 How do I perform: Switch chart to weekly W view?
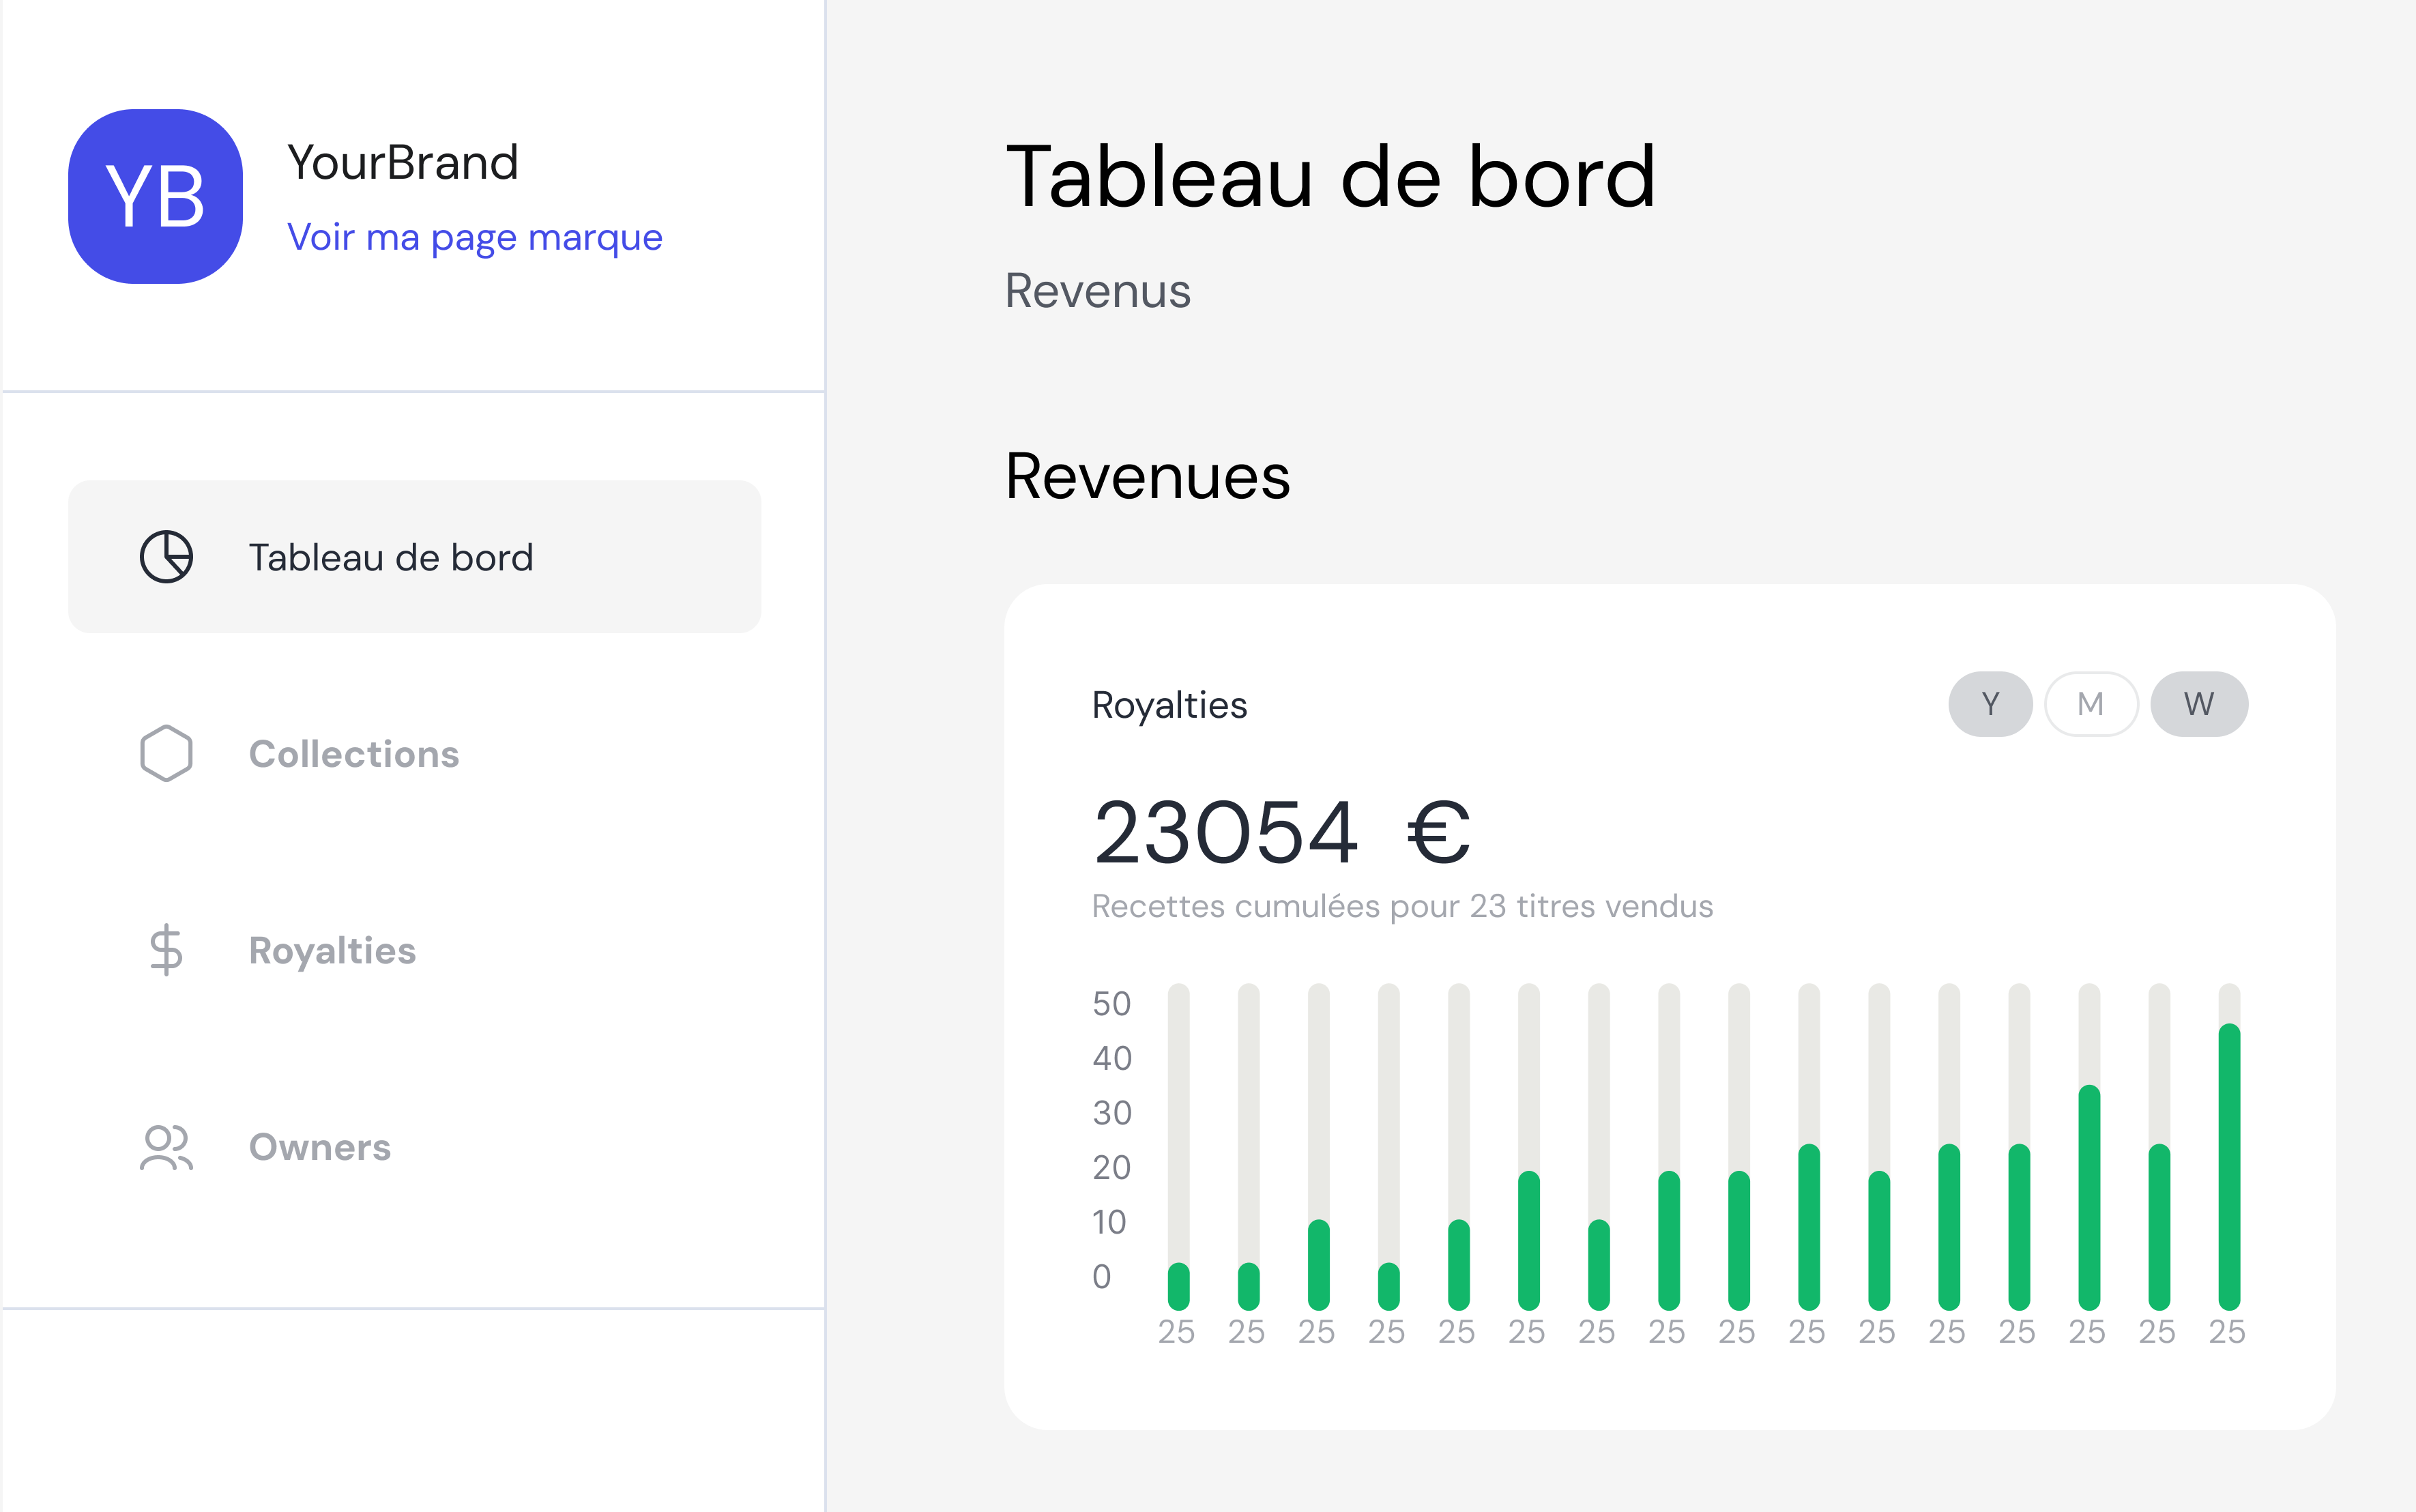[2198, 704]
